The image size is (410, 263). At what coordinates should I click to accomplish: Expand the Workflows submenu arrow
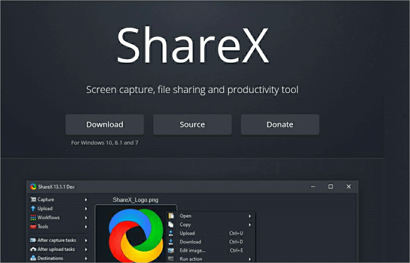[x=86, y=218]
